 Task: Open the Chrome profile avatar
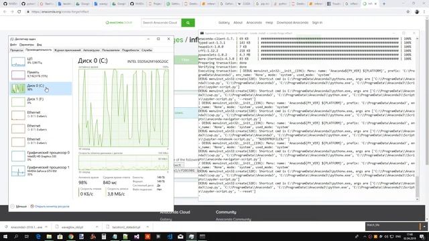[x=417, y=12]
